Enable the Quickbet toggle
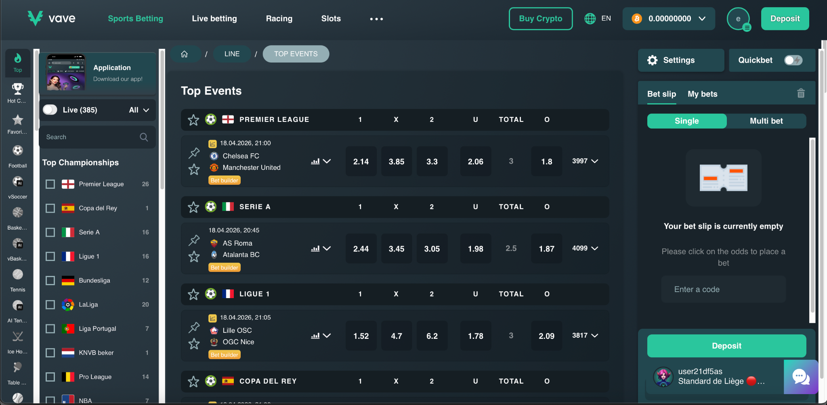 pyautogui.click(x=793, y=60)
